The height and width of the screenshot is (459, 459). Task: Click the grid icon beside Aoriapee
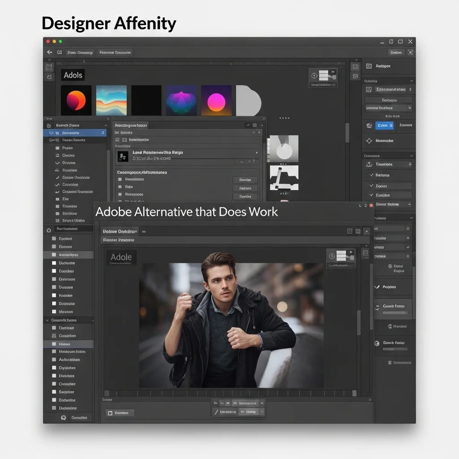tap(369, 66)
